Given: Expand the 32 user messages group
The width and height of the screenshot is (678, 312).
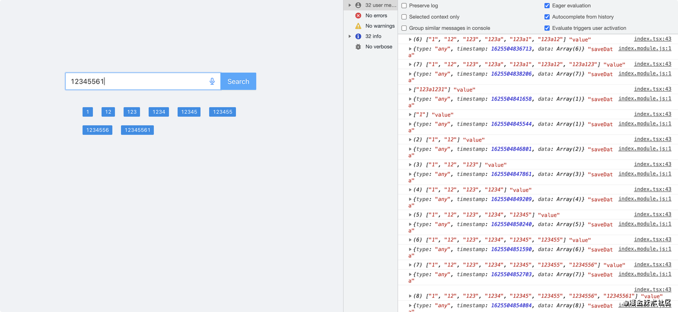Looking at the screenshot, I should click(x=350, y=5).
